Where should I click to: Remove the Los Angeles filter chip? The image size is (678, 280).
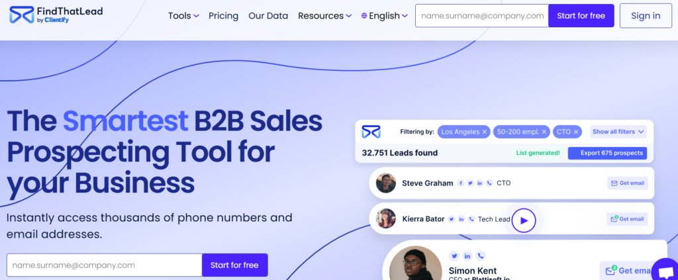[x=485, y=132]
